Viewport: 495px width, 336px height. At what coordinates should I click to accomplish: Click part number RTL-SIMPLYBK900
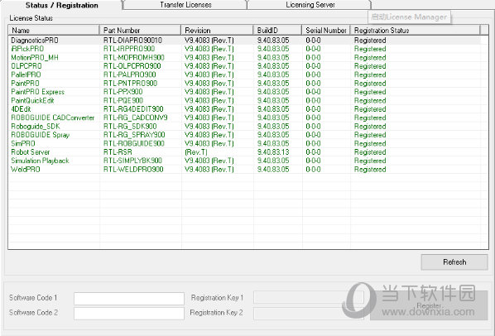(x=132, y=161)
